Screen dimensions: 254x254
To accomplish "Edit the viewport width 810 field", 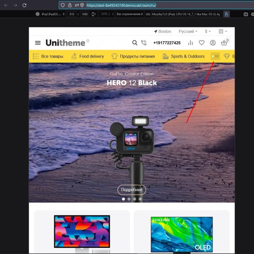I will coord(72,14).
